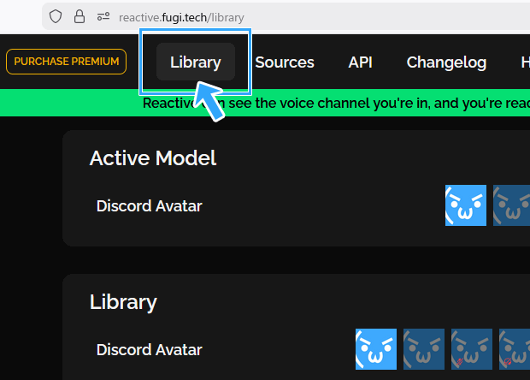Click the padlock site security icon

79,16
